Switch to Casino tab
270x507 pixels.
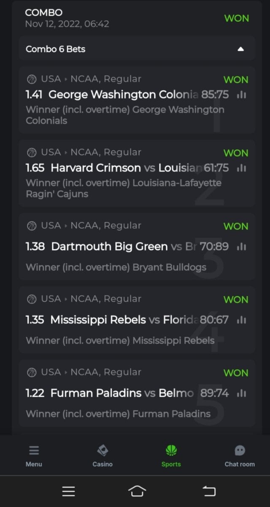pyautogui.click(x=103, y=455)
